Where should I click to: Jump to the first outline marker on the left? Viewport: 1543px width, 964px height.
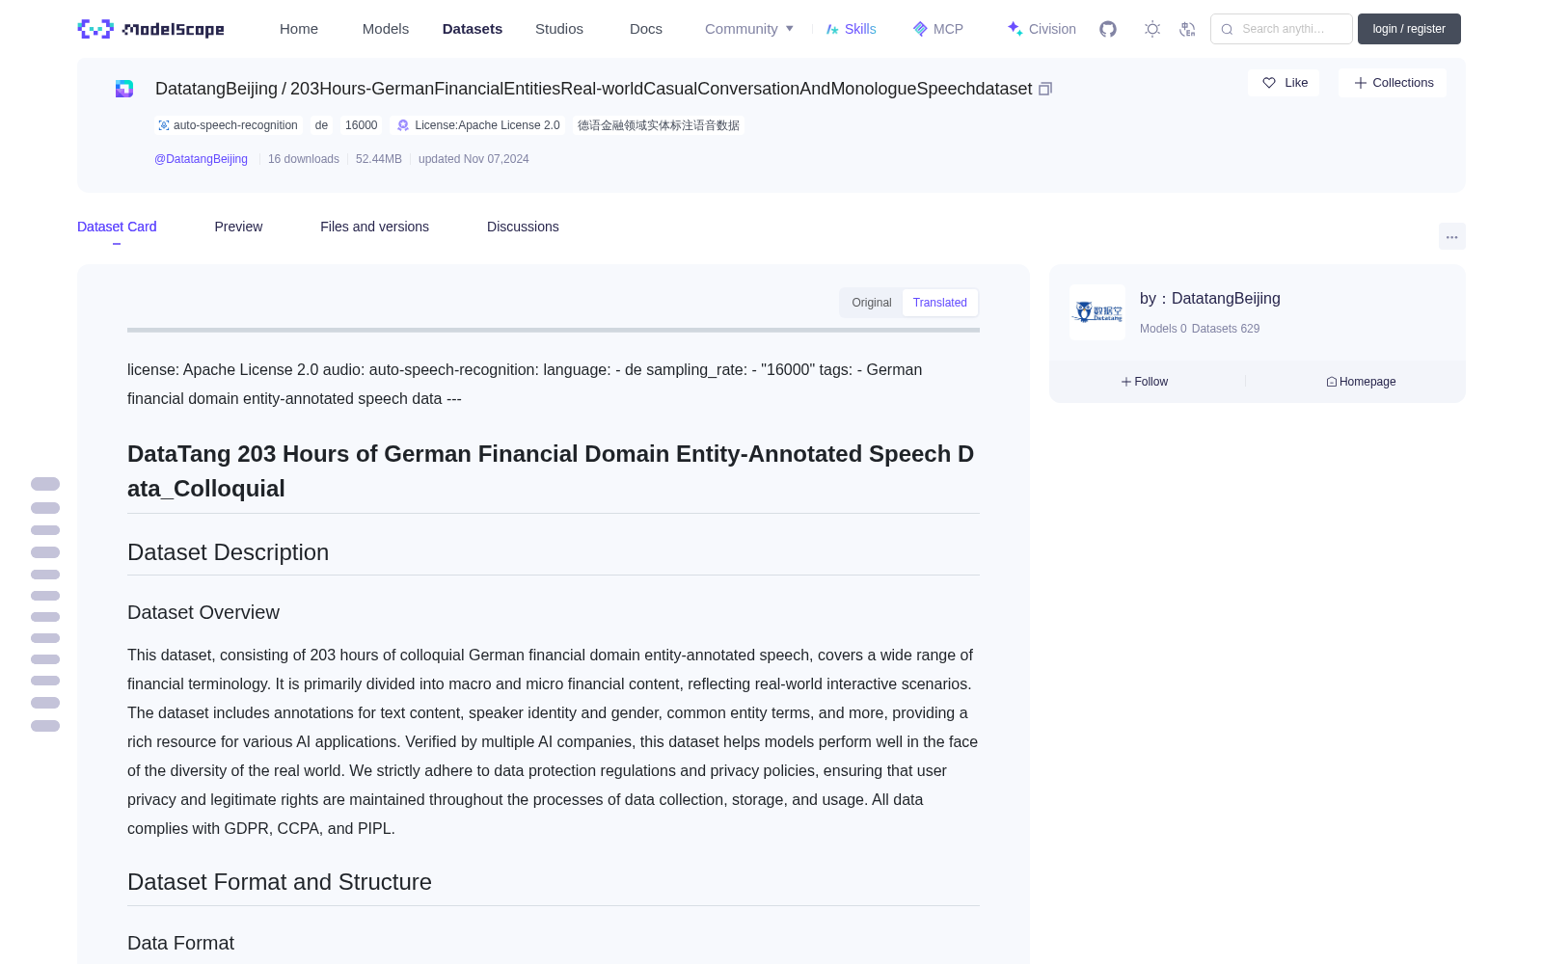pyautogui.click(x=45, y=484)
